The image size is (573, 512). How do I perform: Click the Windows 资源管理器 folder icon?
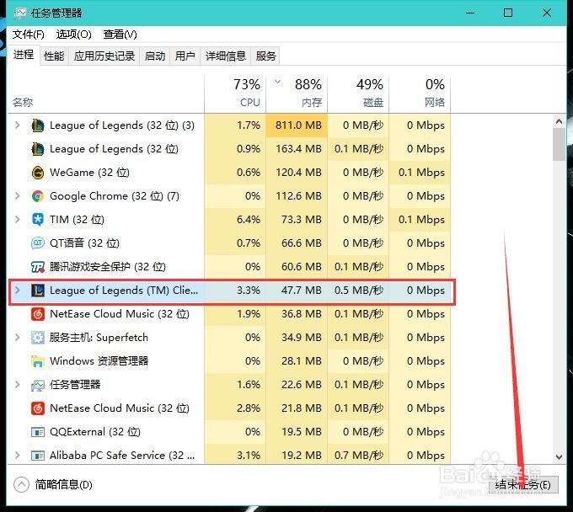[x=38, y=361]
